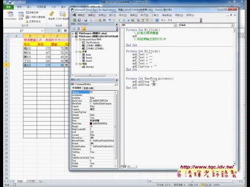This screenshot has width=250, height=187.
Task: Open the 偵錯(D) menu in the VBA editor
Action: point(133,15)
